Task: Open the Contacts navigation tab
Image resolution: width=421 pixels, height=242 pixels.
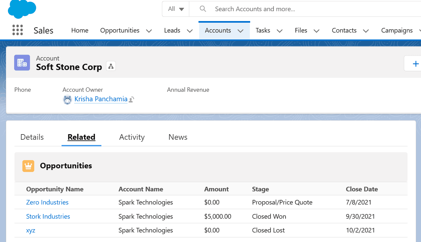Action: pos(344,30)
